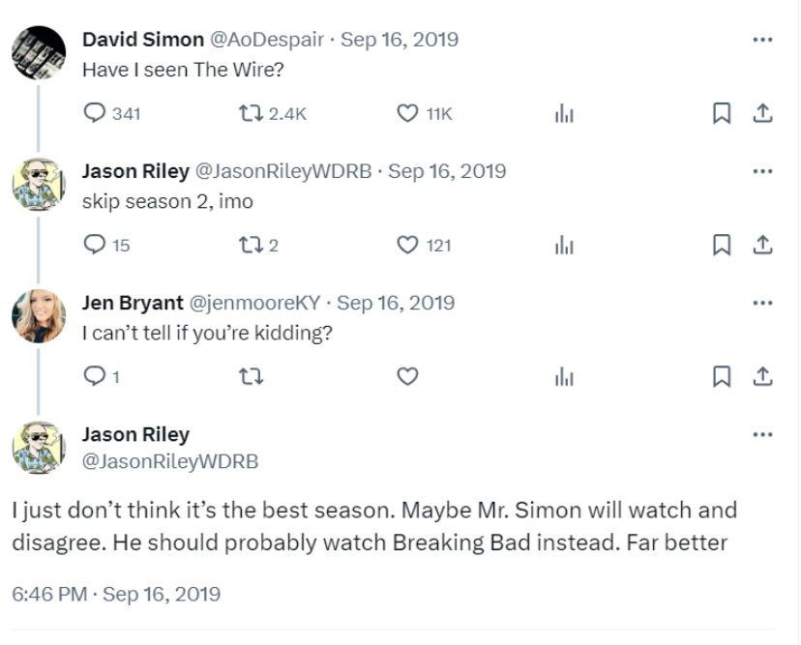Reply to Jen Bryant's tweet
Viewport: 801px width, 645px height.
[x=95, y=377]
